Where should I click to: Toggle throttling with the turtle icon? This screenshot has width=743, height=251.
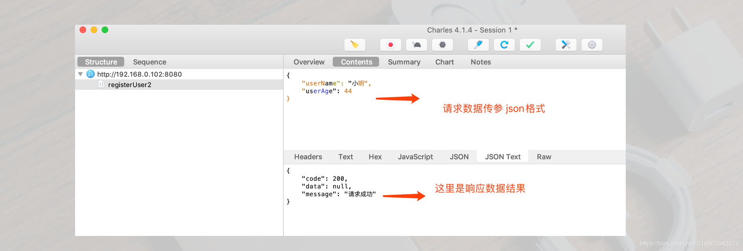tap(416, 45)
